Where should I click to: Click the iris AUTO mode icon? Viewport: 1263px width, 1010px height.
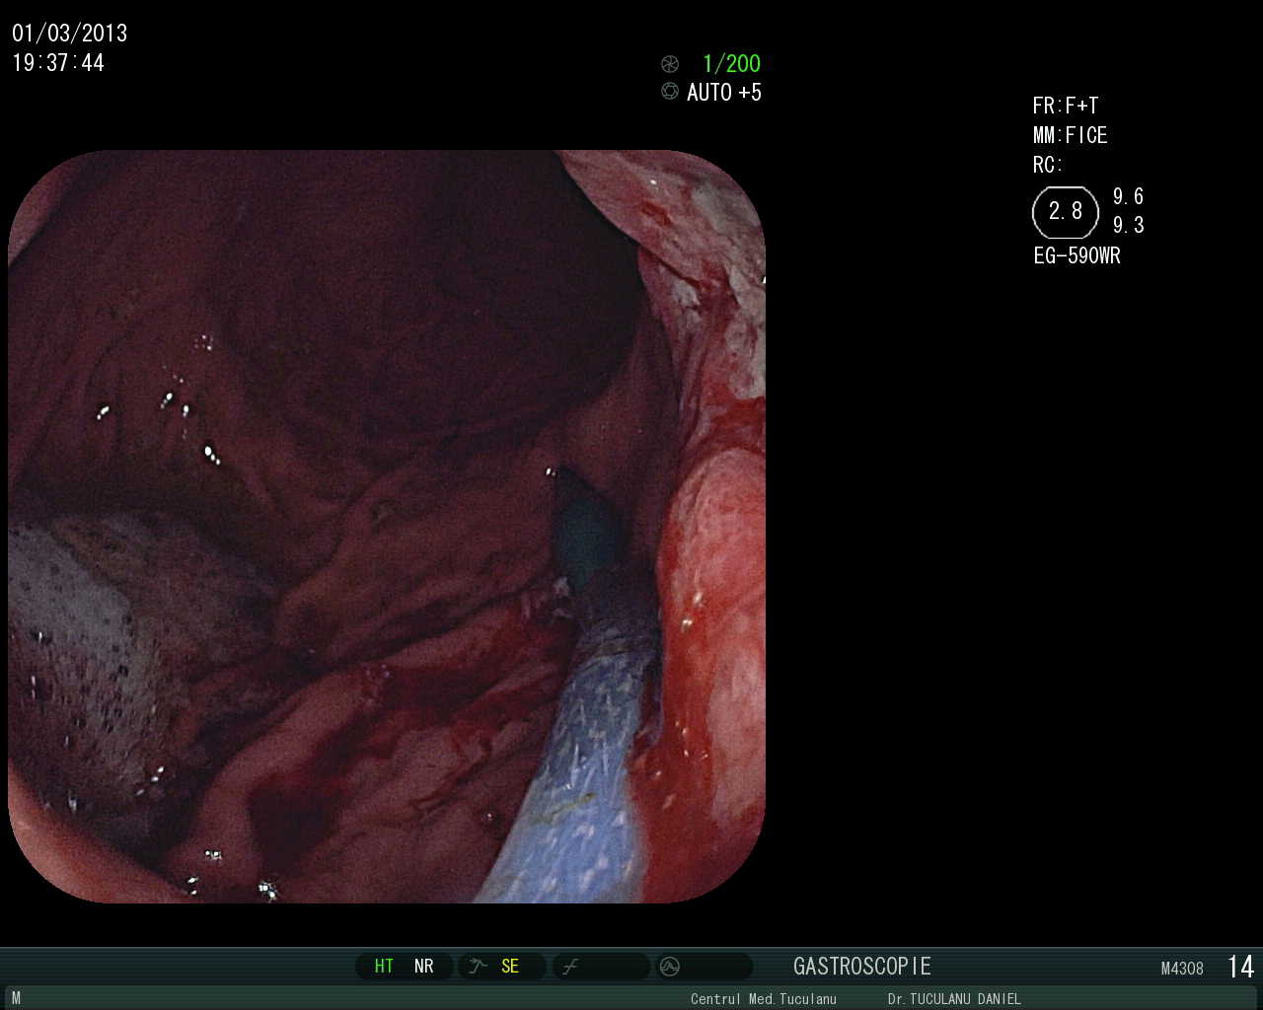(x=670, y=91)
